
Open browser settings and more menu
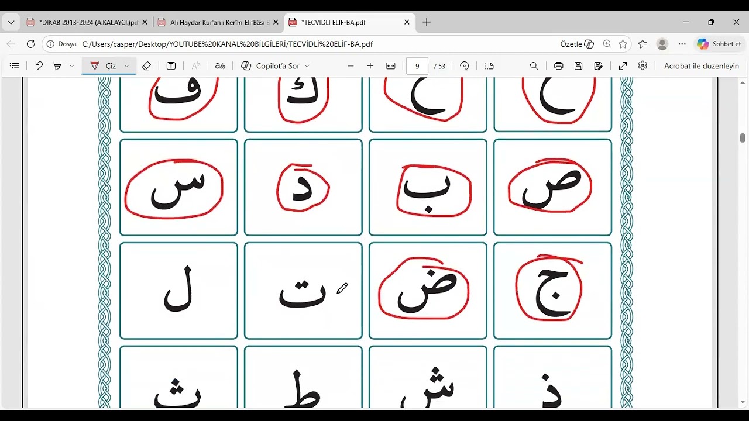coord(682,44)
